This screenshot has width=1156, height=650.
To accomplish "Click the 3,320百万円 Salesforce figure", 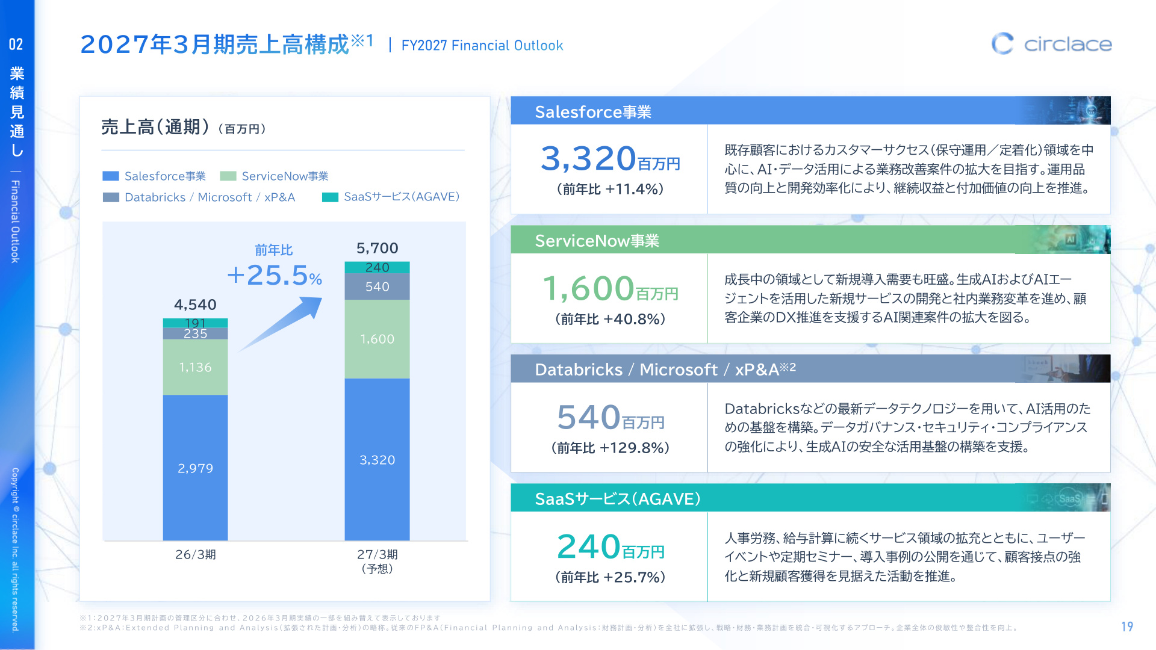I will (x=610, y=159).
